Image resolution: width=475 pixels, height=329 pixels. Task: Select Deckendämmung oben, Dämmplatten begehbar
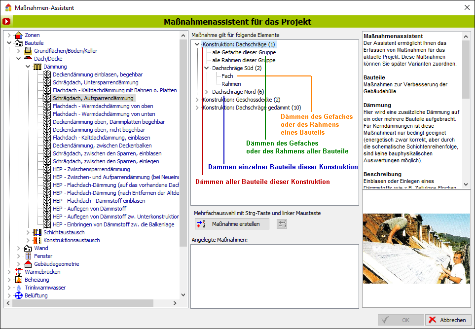point(109,122)
